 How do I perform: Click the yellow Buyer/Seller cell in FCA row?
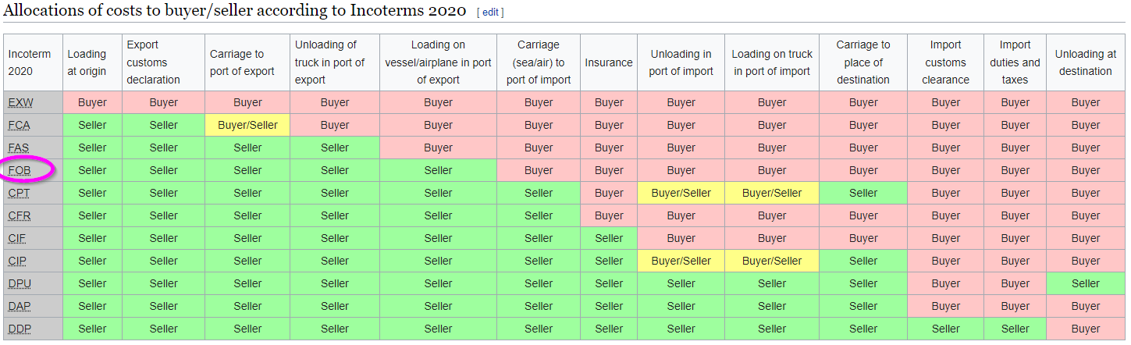pyautogui.click(x=247, y=125)
